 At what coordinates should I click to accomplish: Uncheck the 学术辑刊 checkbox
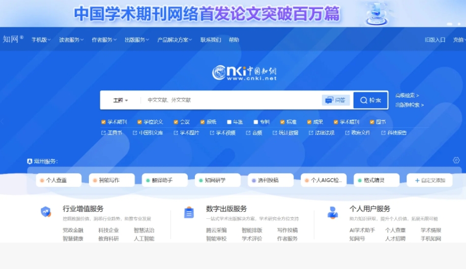tap(336, 122)
